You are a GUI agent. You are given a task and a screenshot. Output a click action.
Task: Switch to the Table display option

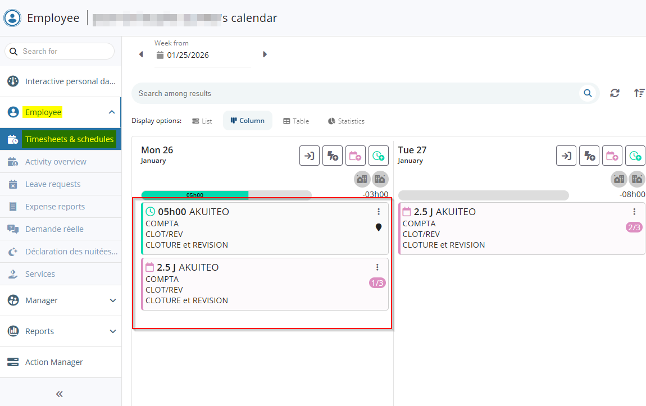pyautogui.click(x=296, y=121)
